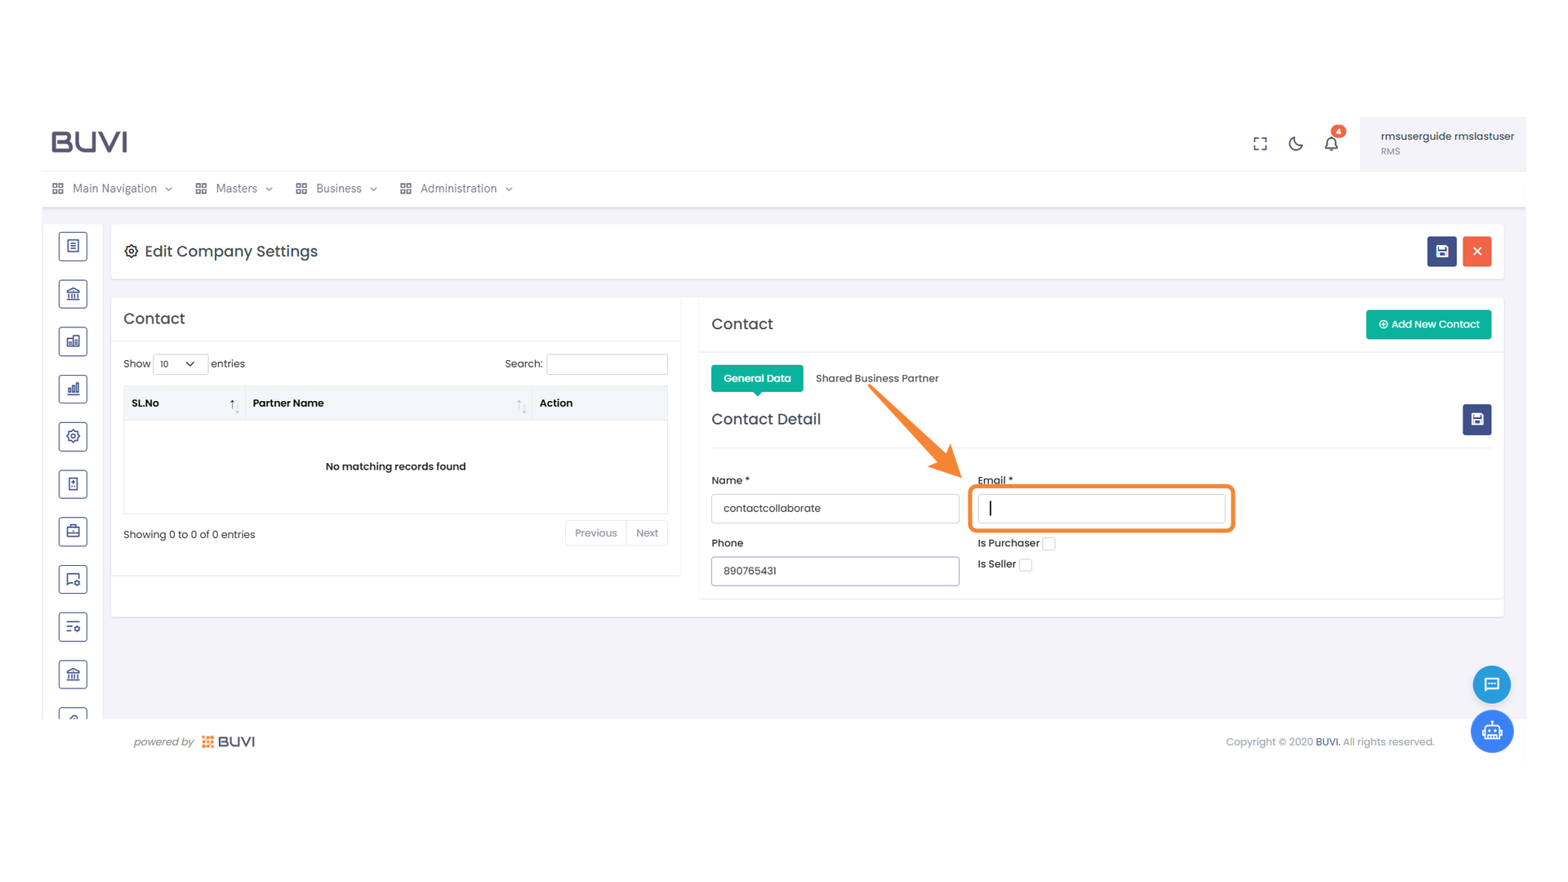This screenshot has width=1568, height=882.
Task: Open the Show entries dropdown
Action: pyautogui.click(x=180, y=363)
